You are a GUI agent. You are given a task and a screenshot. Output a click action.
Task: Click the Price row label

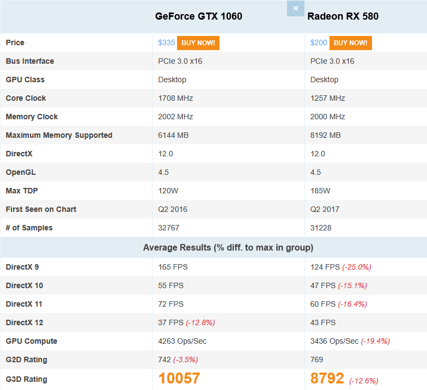coord(15,42)
